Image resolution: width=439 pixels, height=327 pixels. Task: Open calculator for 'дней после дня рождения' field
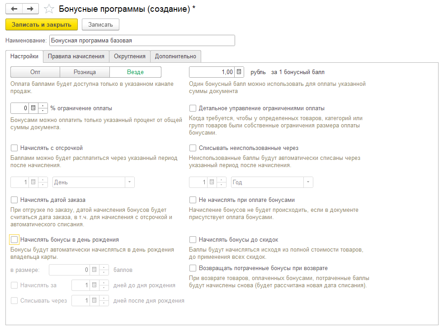click(x=94, y=300)
